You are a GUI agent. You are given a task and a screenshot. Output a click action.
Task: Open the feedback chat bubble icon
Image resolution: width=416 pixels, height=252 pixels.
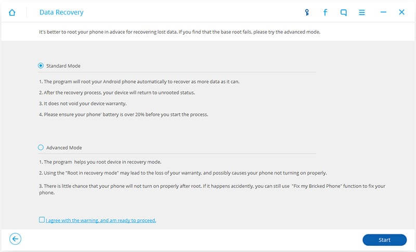343,12
